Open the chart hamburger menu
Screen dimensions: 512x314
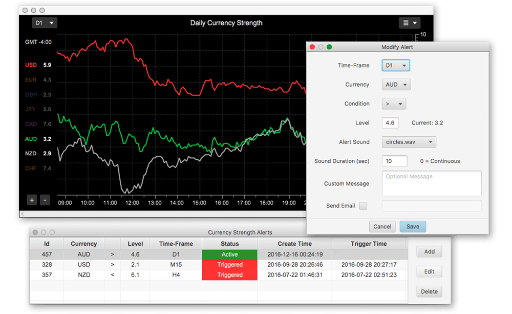click(x=410, y=23)
